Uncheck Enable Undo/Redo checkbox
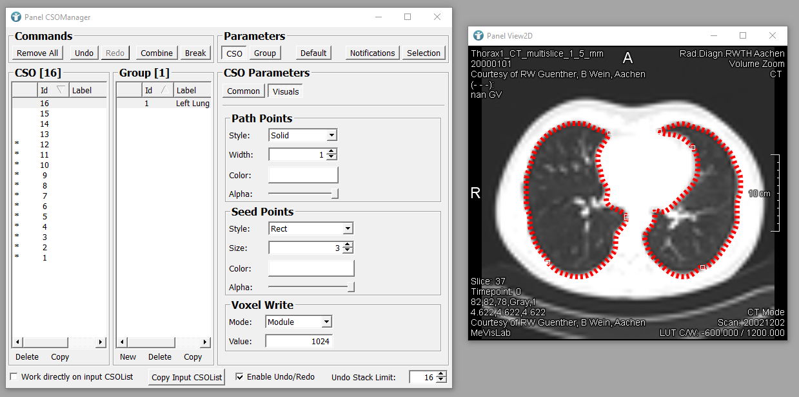 click(239, 376)
